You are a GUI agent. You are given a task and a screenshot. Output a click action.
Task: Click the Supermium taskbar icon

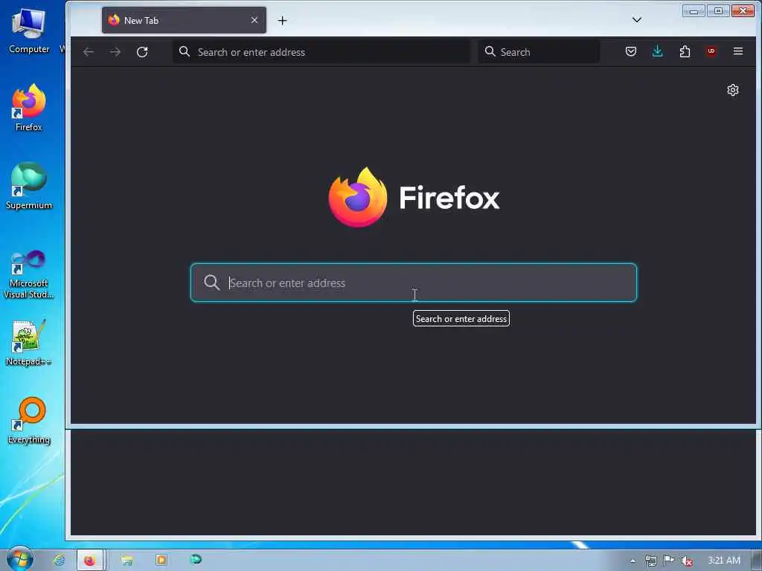coord(196,559)
